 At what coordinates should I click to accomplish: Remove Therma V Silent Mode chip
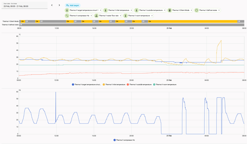[x=191, y=10]
